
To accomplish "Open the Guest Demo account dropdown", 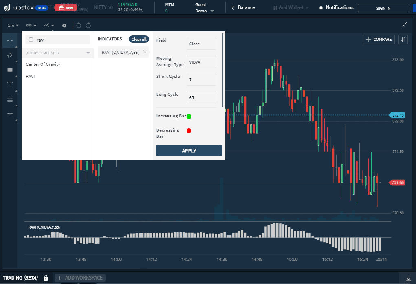I will (x=204, y=8).
